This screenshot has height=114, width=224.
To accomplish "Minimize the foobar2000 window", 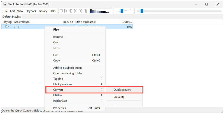I will pyautogui.click(x=196, y=4).
